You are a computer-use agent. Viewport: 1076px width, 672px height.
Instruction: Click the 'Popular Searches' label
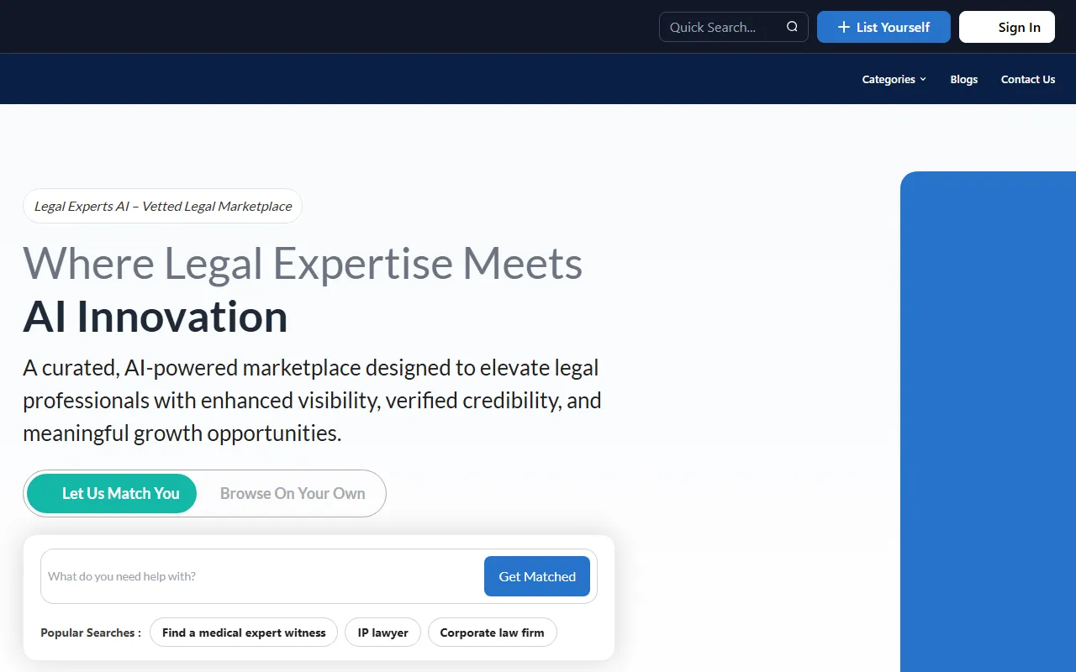click(90, 633)
